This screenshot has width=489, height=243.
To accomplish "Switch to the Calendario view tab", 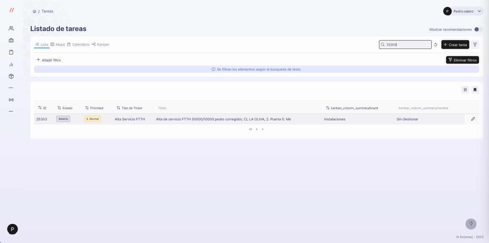I will pos(78,45).
